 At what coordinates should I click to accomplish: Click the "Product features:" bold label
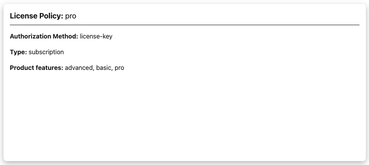pyautogui.click(x=36, y=68)
